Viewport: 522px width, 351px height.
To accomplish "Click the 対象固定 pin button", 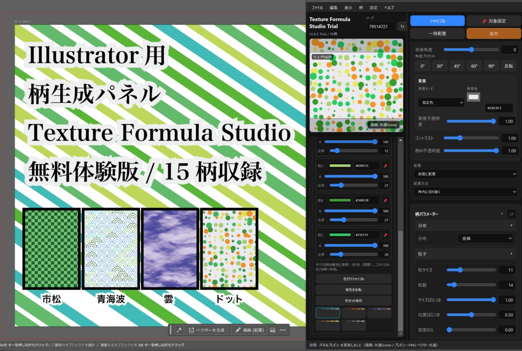I will (x=493, y=20).
